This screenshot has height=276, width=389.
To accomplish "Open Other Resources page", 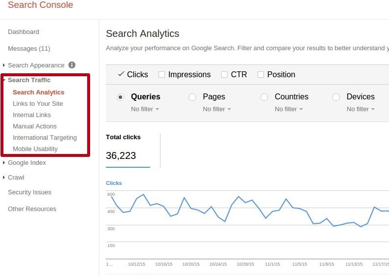I will (x=32, y=209).
